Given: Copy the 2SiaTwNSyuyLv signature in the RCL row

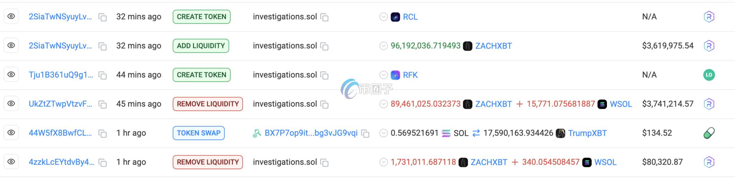Looking at the screenshot, I should (x=103, y=17).
